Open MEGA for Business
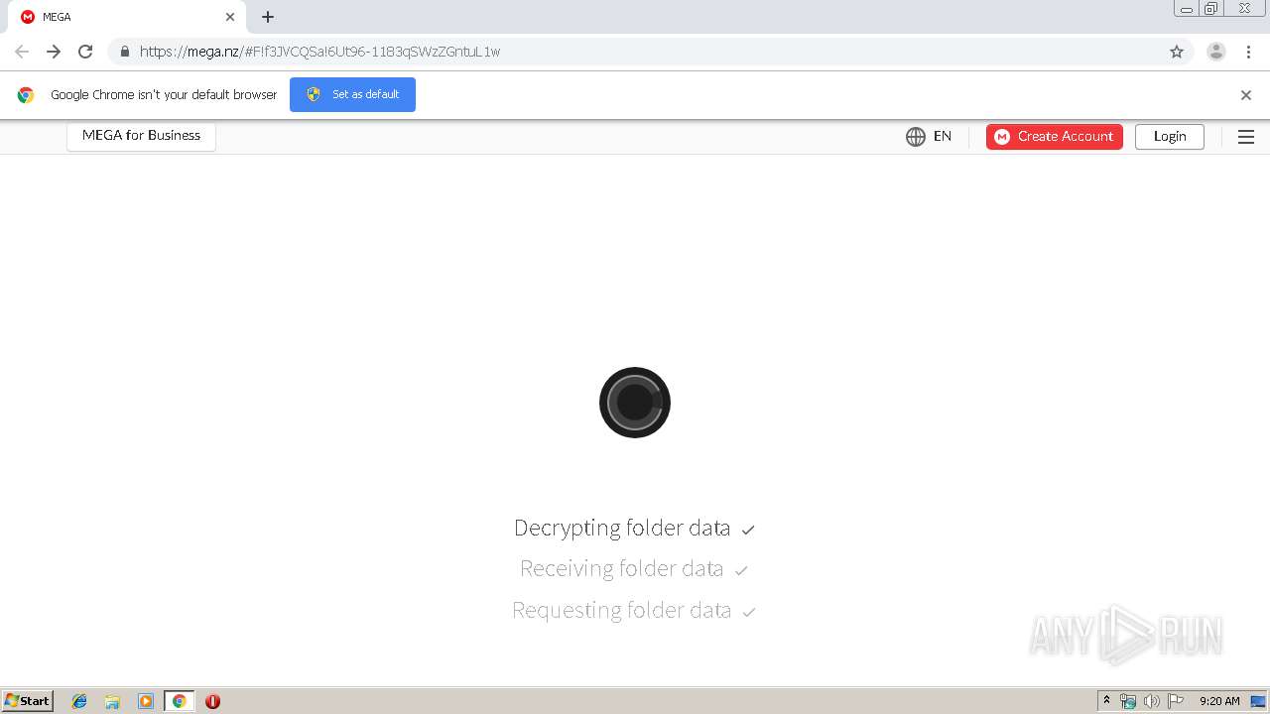The image size is (1270, 714). (x=141, y=136)
